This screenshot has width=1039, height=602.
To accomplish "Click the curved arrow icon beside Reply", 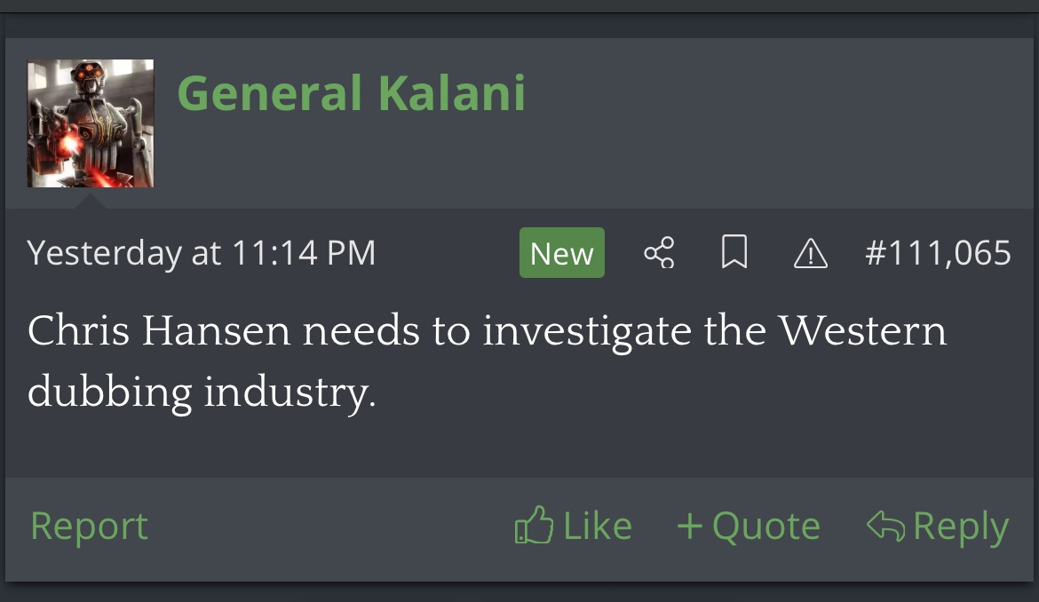I will [x=886, y=526].
